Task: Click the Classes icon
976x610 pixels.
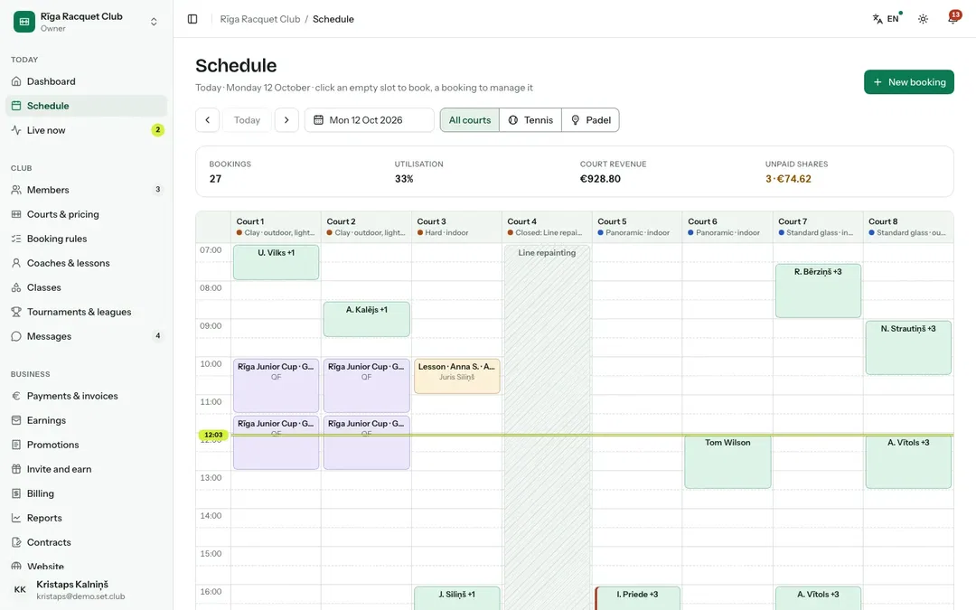Action: click(x=16, y=287)
